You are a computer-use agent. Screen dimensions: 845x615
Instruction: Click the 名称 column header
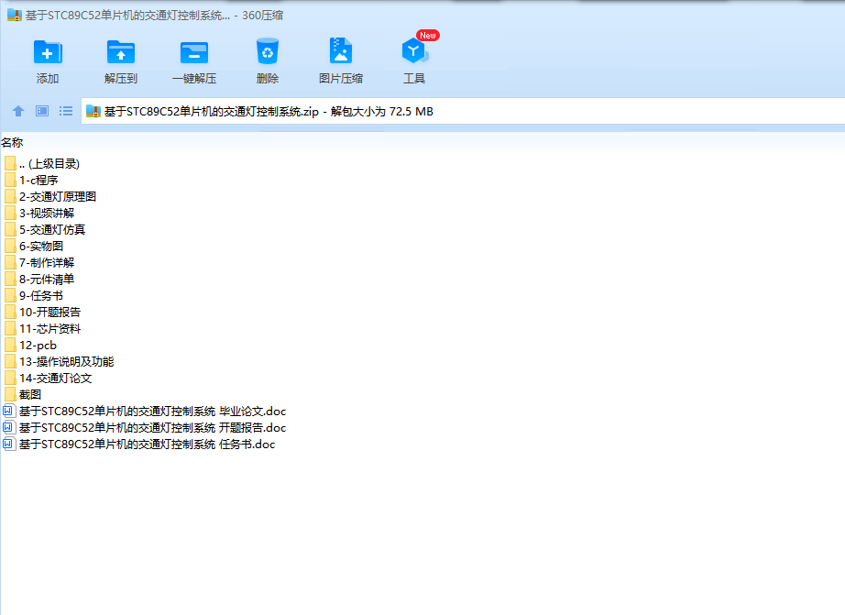[12, 143]
